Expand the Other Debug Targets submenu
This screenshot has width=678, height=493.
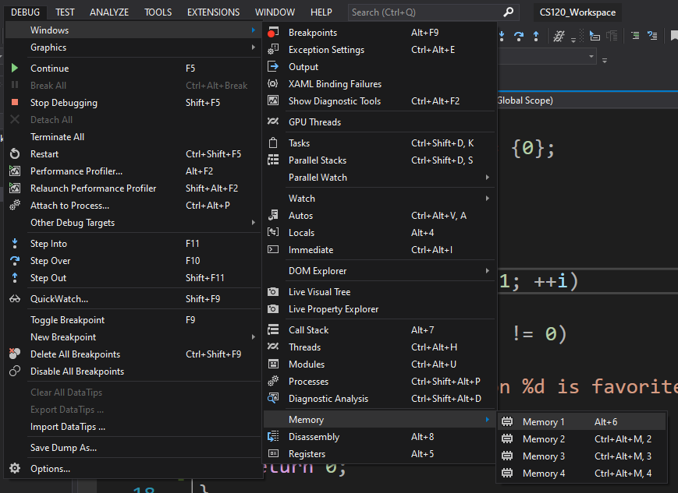click(x=133, y=223)
